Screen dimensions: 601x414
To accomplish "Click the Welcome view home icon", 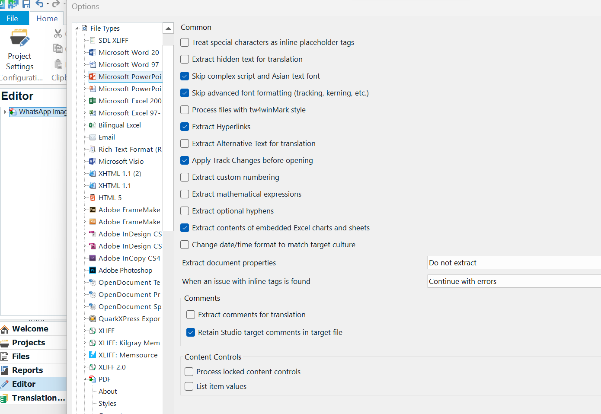I will pyautogui.click(x=5, y=329).
